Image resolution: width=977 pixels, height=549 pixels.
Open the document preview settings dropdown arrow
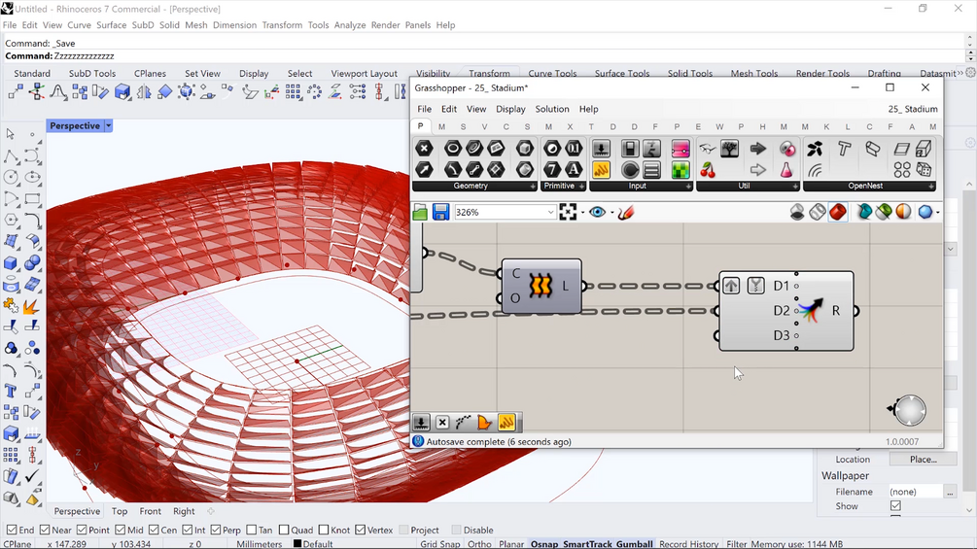tap(938, 212)
